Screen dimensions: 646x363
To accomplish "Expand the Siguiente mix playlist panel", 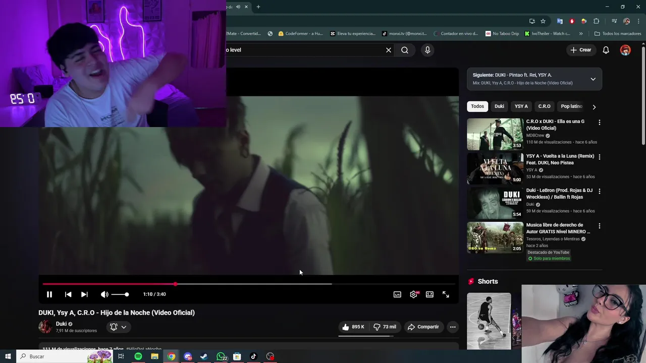I will 593,79.
